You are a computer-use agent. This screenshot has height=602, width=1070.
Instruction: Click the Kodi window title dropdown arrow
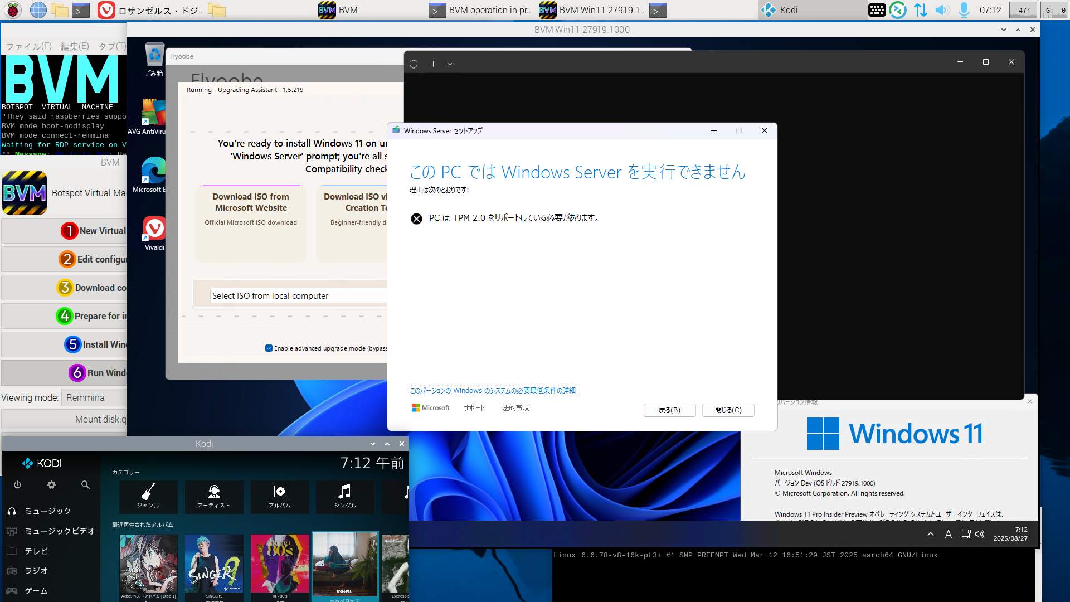pyautogui.click(x=373, y=444)
